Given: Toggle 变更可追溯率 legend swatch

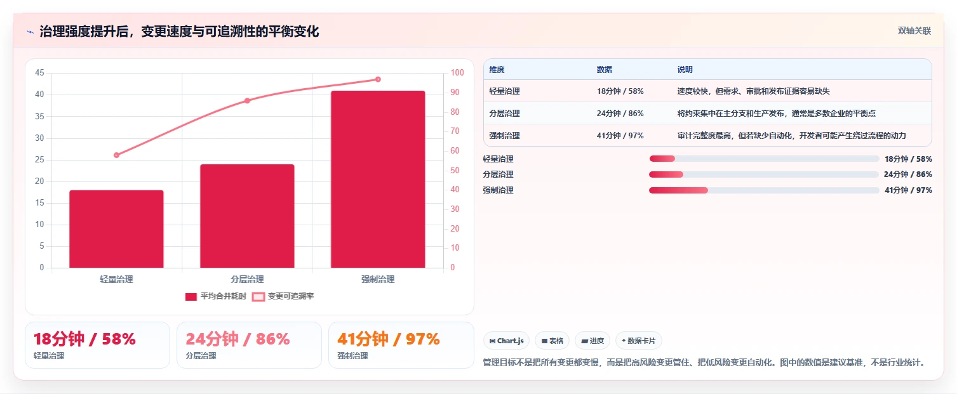Looking at the screenshot, I should point(258,296).
